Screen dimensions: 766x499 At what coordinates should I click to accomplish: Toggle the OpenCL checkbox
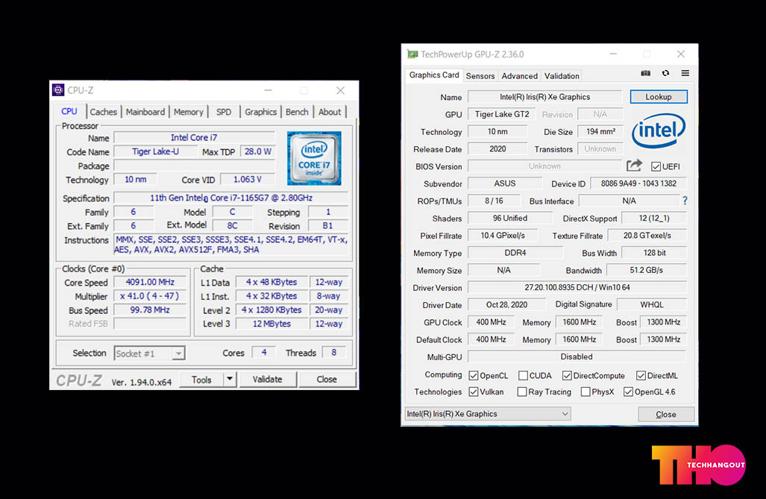click(x=474, y=375)
